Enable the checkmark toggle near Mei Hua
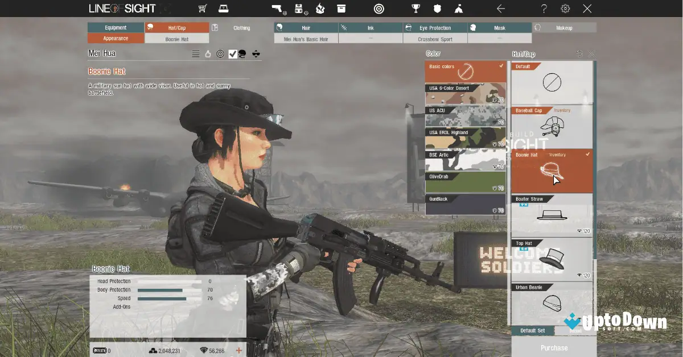683x357 pixels. (x=233, y=53)
